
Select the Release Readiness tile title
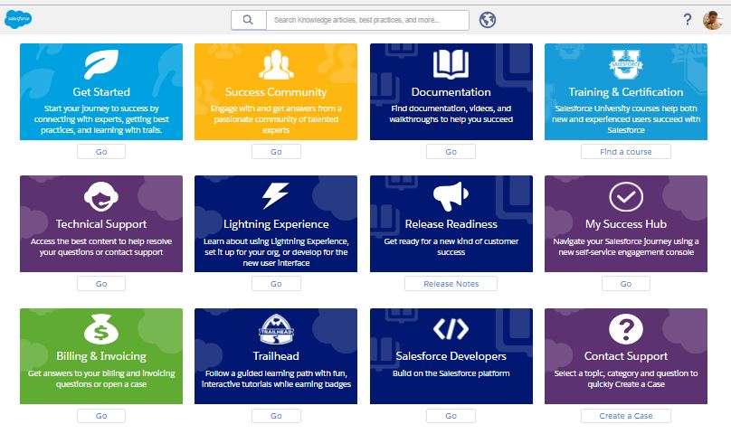tap(451, 223)
